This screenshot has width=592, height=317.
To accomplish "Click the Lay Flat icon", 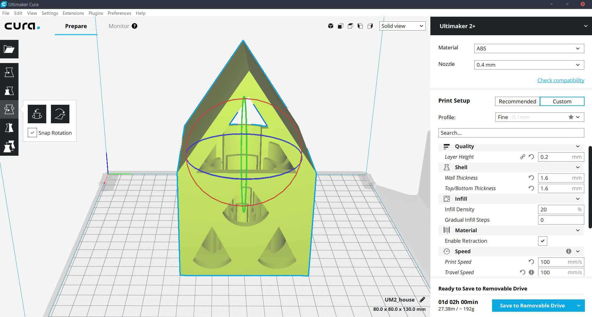I will pyautogui.click(x=60, y=114).
